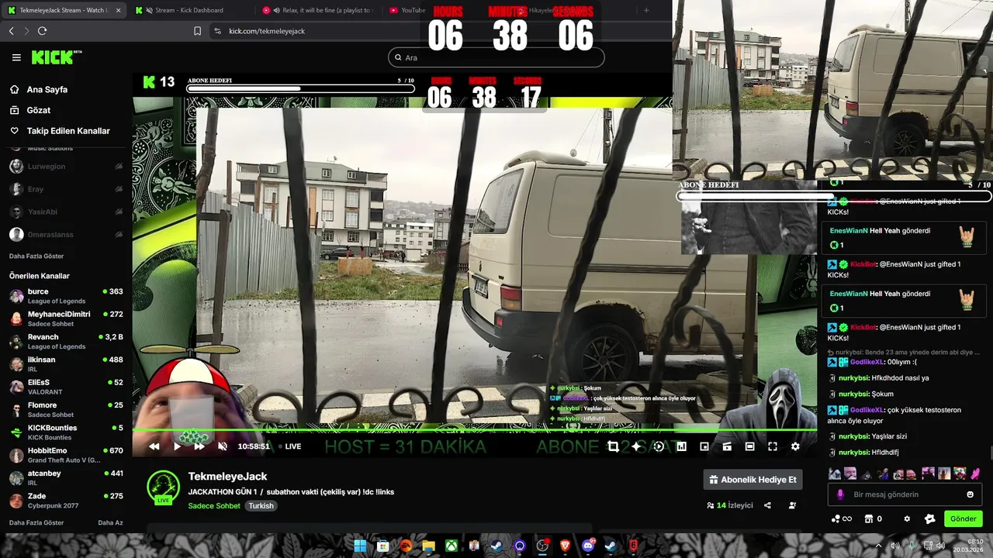Open the Windows Start menu
This screenshot has width=993, height=558.
click(360, 546)
